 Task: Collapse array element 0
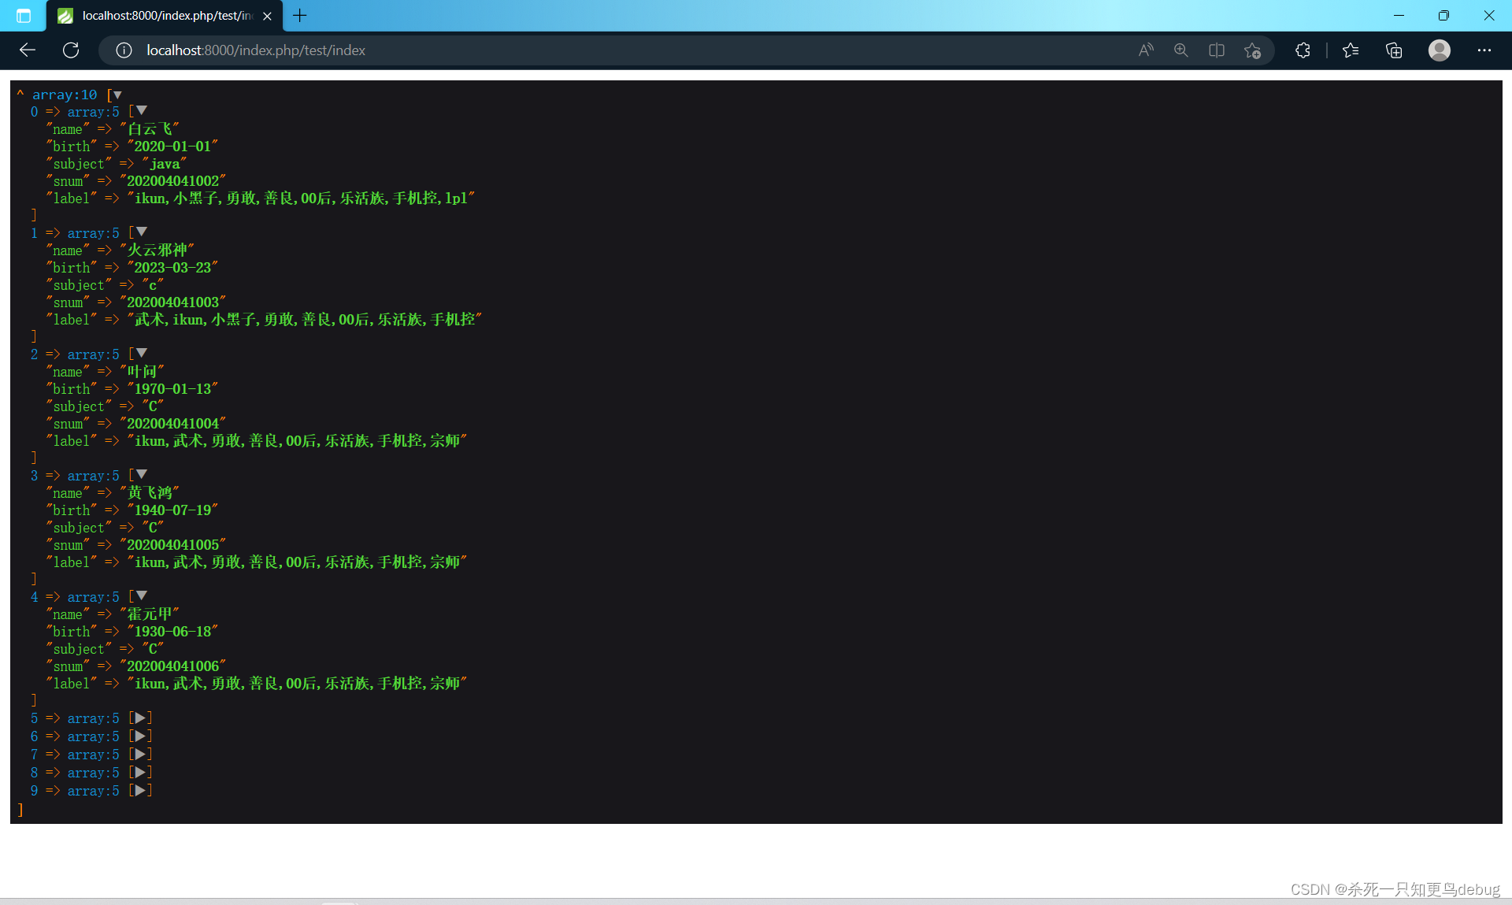pos(140,110)
